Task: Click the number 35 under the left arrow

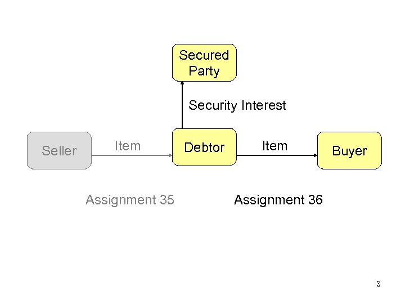Action: click(166, 200)
